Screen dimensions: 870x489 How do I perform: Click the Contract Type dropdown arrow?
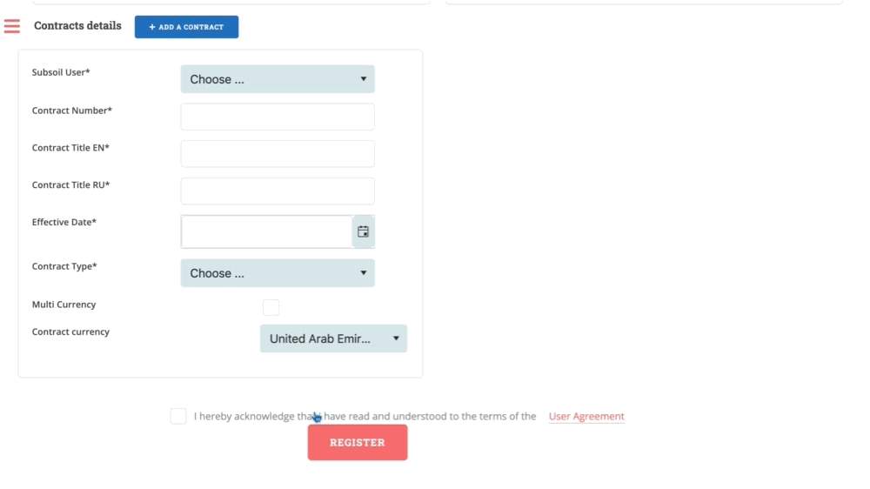pos(364,273)
